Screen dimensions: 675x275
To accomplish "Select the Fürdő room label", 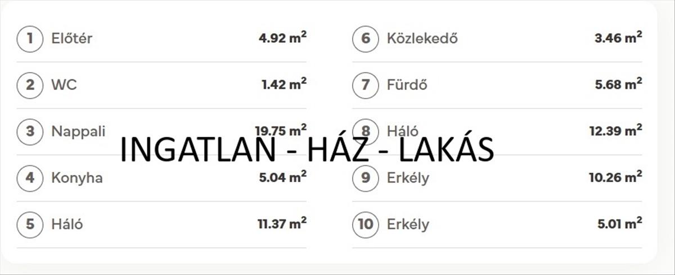I will [407, 85].
